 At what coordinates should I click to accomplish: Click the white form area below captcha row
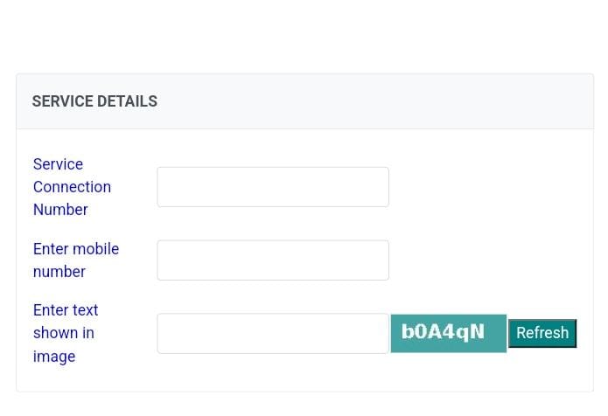304,378
